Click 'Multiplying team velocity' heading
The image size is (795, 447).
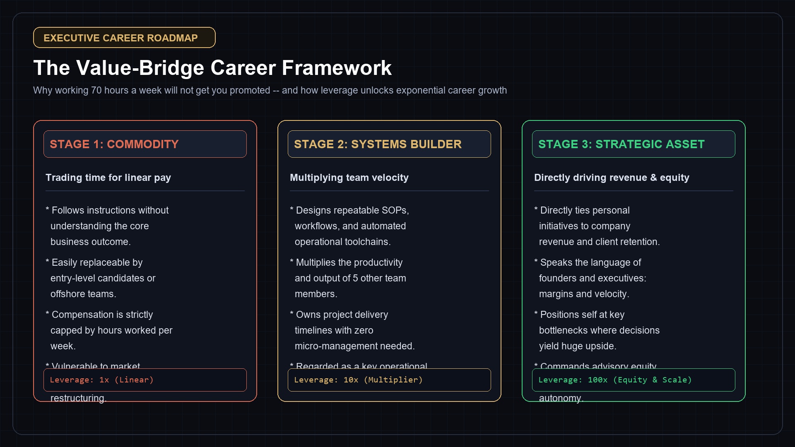[349, 178]
